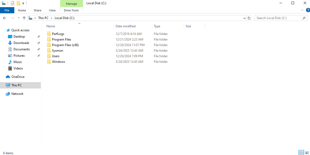The image size is (310, 155).
Task: Select the Sysmon folder
Action: (57, 51)
